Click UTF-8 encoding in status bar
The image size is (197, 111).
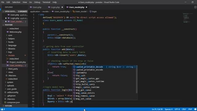[x=177, y=109]
